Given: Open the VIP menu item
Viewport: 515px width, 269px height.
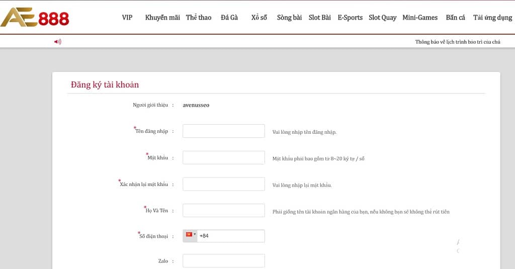Looking at the screenshot, I should [127, 18].
